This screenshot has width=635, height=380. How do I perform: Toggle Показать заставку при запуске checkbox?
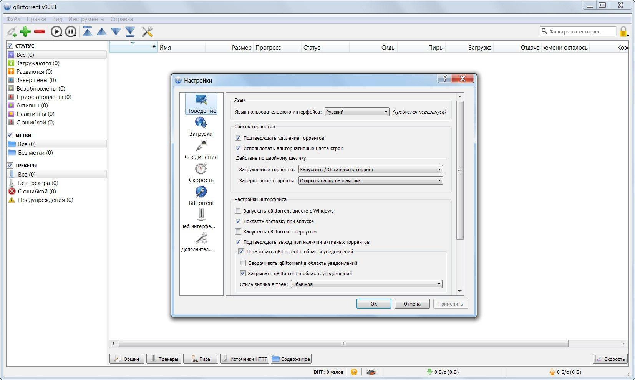click(x=238, y=221)
